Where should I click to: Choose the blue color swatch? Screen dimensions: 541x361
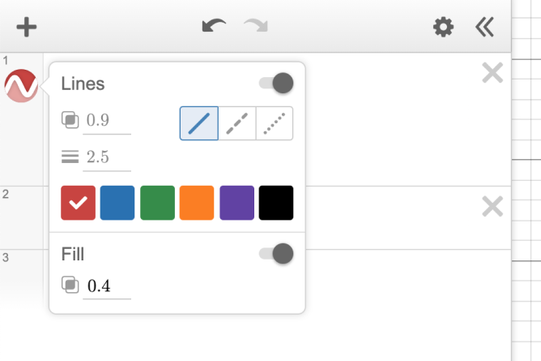[117, 203]
